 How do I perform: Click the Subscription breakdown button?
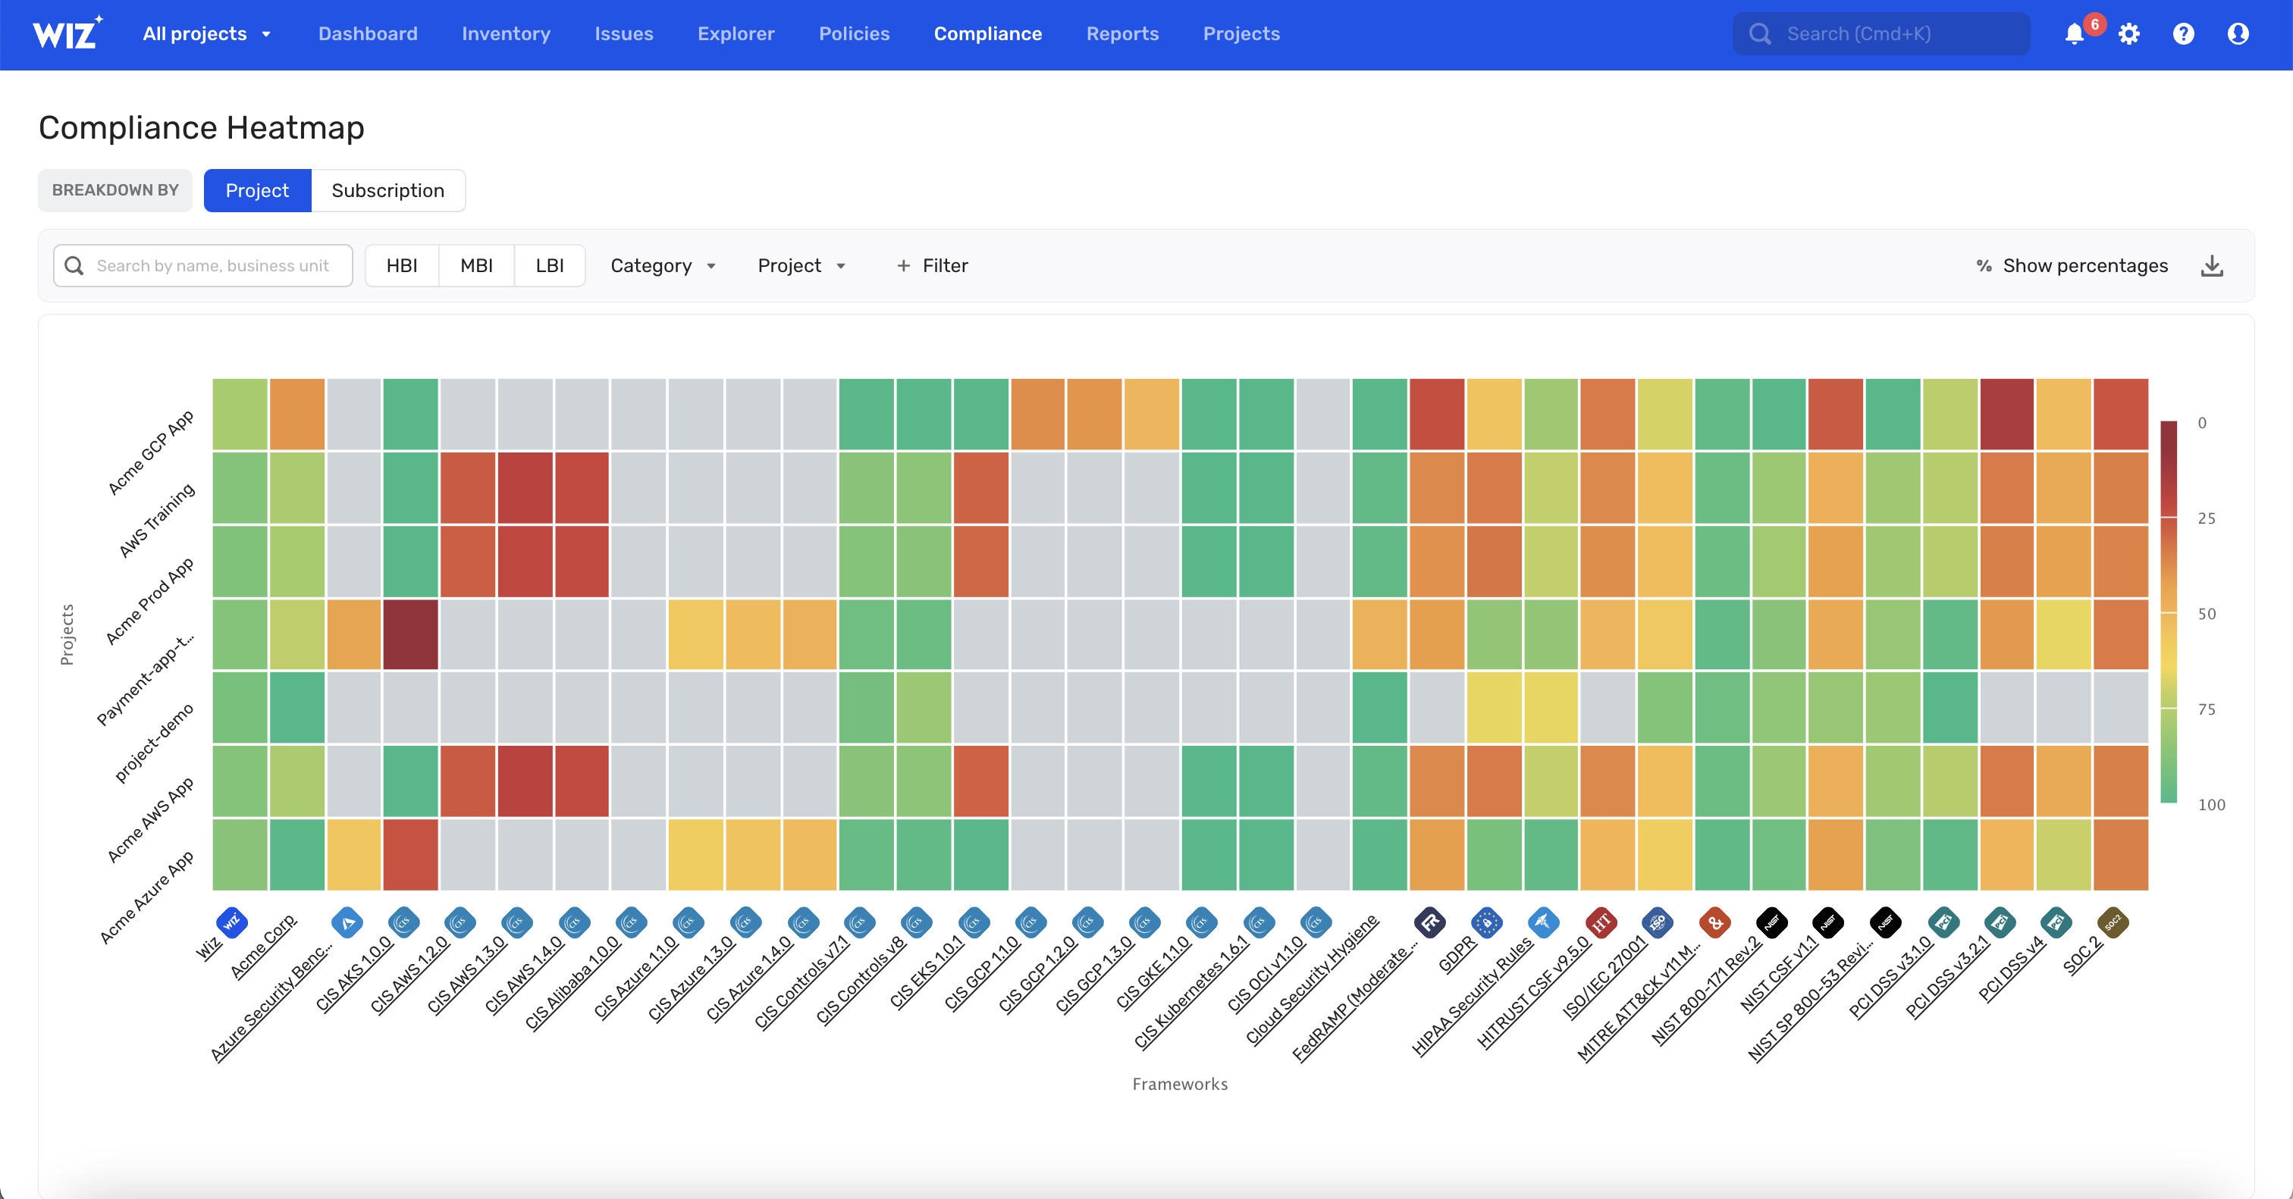coord(388,189)
